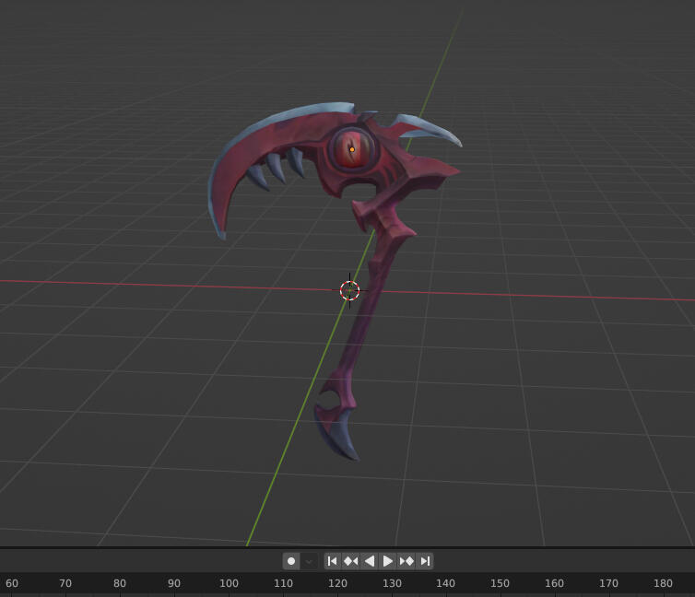This screenshot has height=597, width=695.
Task: Click the 3D cursor in the viewport
Action: [x=349, y=291]
